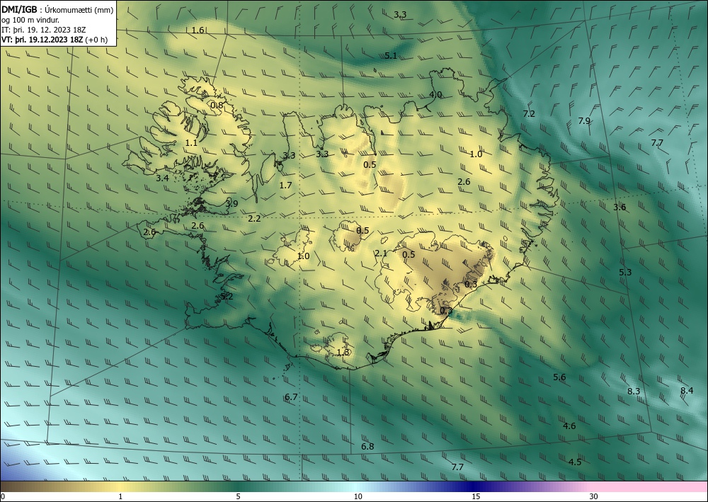Image resolution: width=708 pixels, height=502 pixels.
Task: Pick the 8.3 value on the map
Action: click(x=634, y=391)
